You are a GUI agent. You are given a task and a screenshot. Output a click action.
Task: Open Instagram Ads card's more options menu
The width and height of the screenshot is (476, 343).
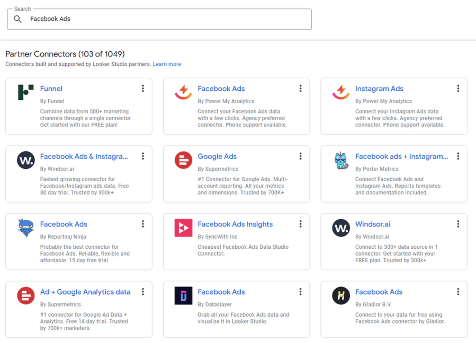pos(458,89)
